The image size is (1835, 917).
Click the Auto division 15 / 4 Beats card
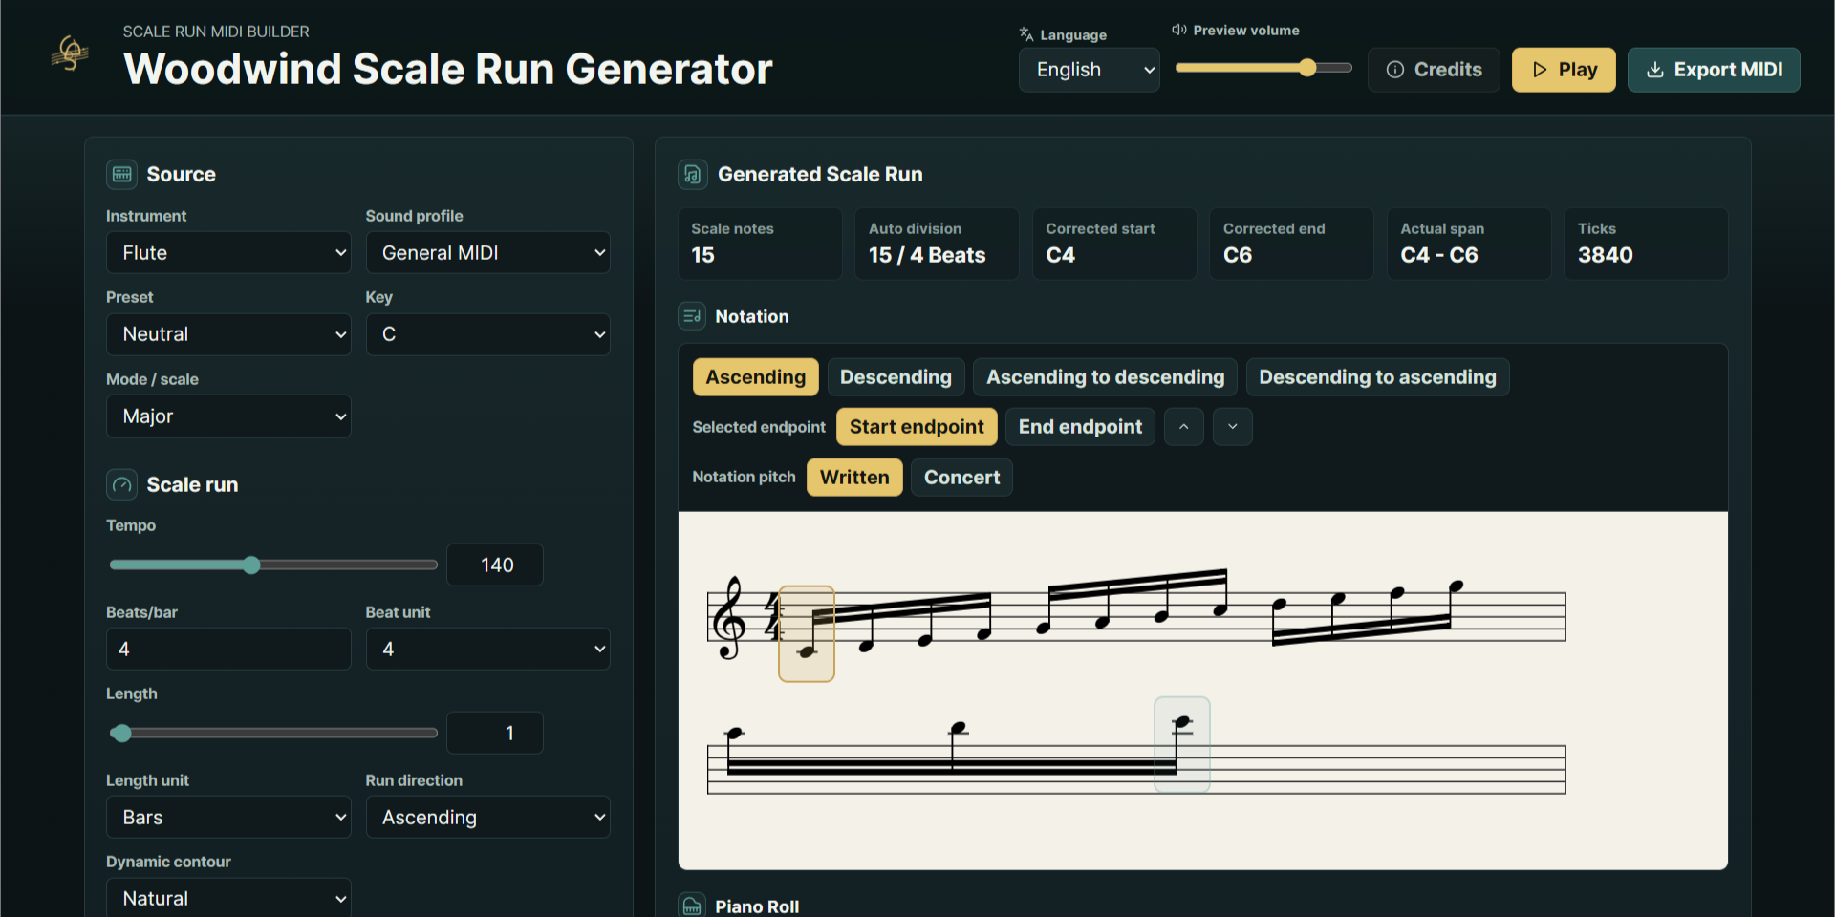pyautogui.click(x=937, y=244)
